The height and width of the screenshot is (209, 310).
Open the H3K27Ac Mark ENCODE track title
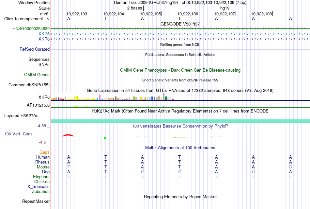pyautogui.click(x=180, y=111)
